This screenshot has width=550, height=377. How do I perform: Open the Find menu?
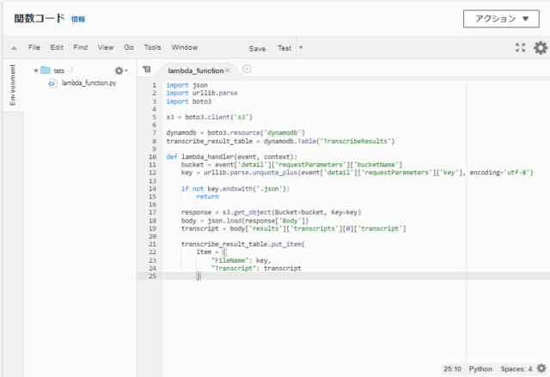point(80,47)
